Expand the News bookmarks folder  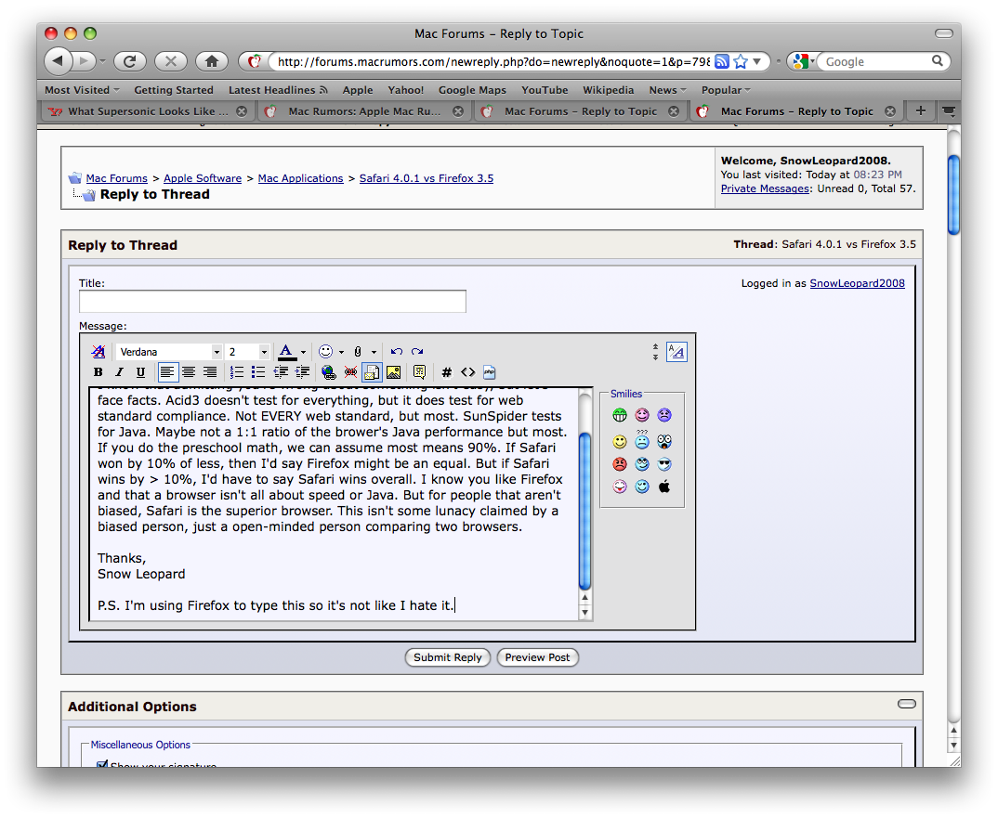pos(668,90)
